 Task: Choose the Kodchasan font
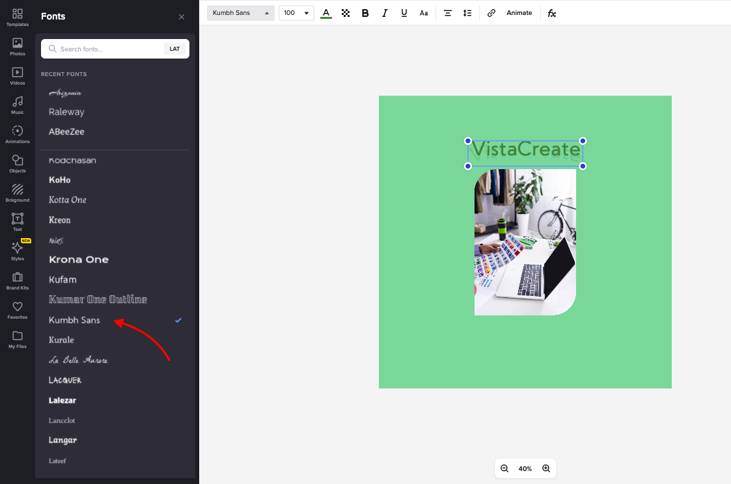pyautogui.click(x=72, y=160)
